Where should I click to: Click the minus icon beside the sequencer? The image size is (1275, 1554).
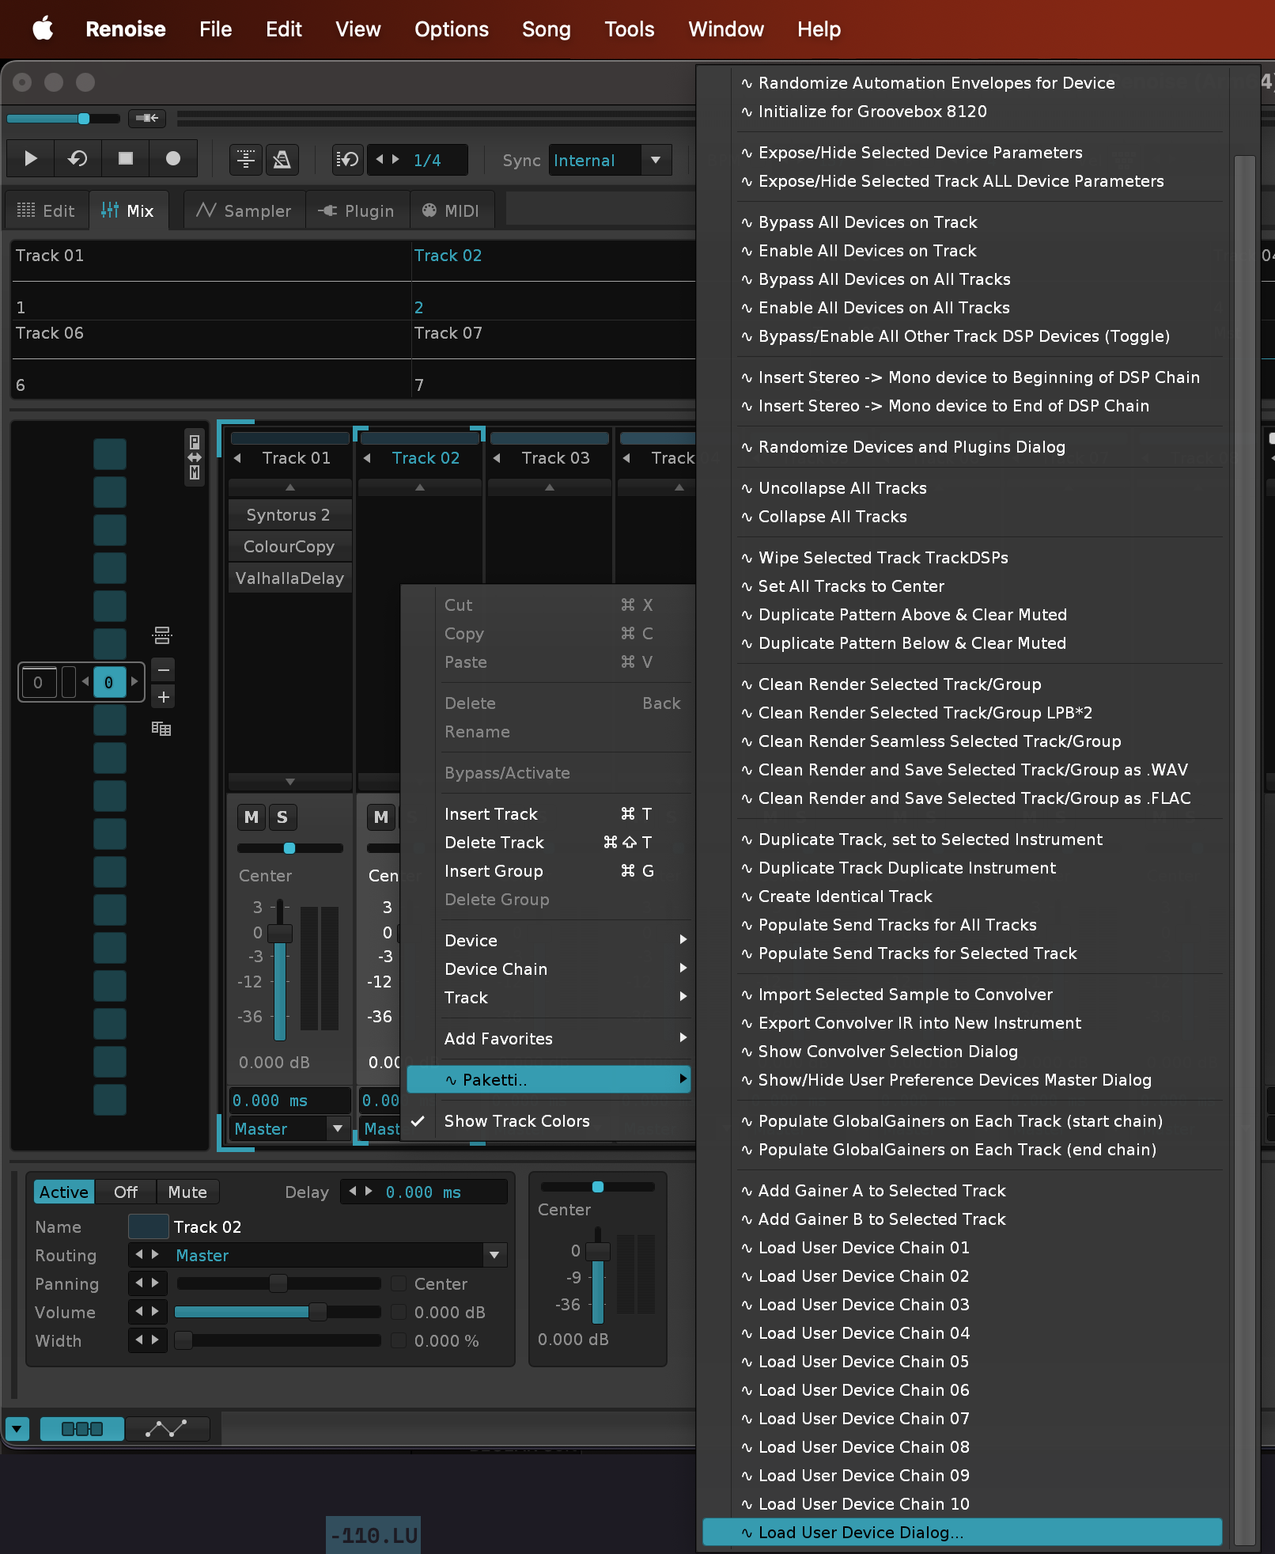point(163,670)
